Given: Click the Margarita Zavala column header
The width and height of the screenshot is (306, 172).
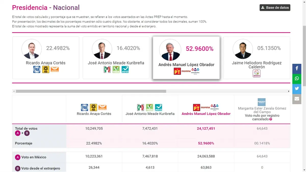Looking at the screenshot, I should (x=262, y=110).
